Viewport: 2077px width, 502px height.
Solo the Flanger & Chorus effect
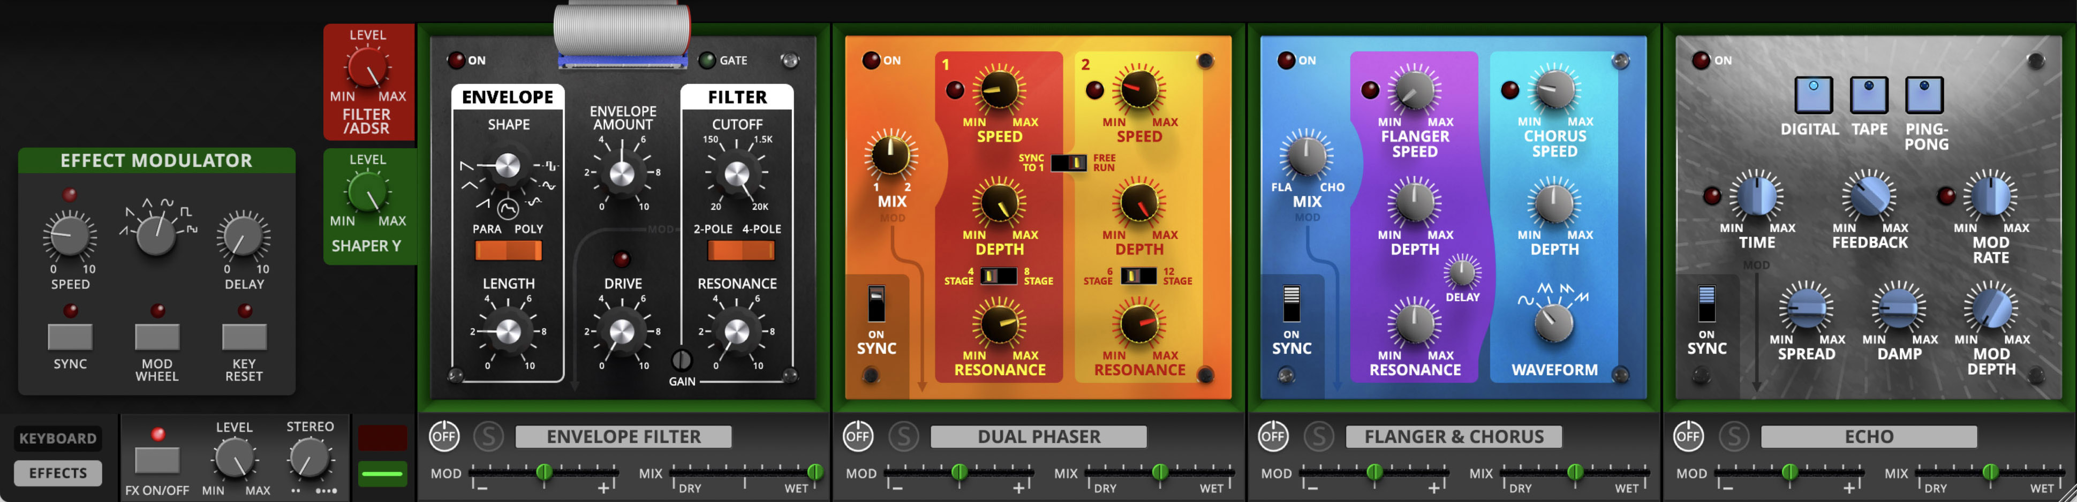coord(1319,436)
